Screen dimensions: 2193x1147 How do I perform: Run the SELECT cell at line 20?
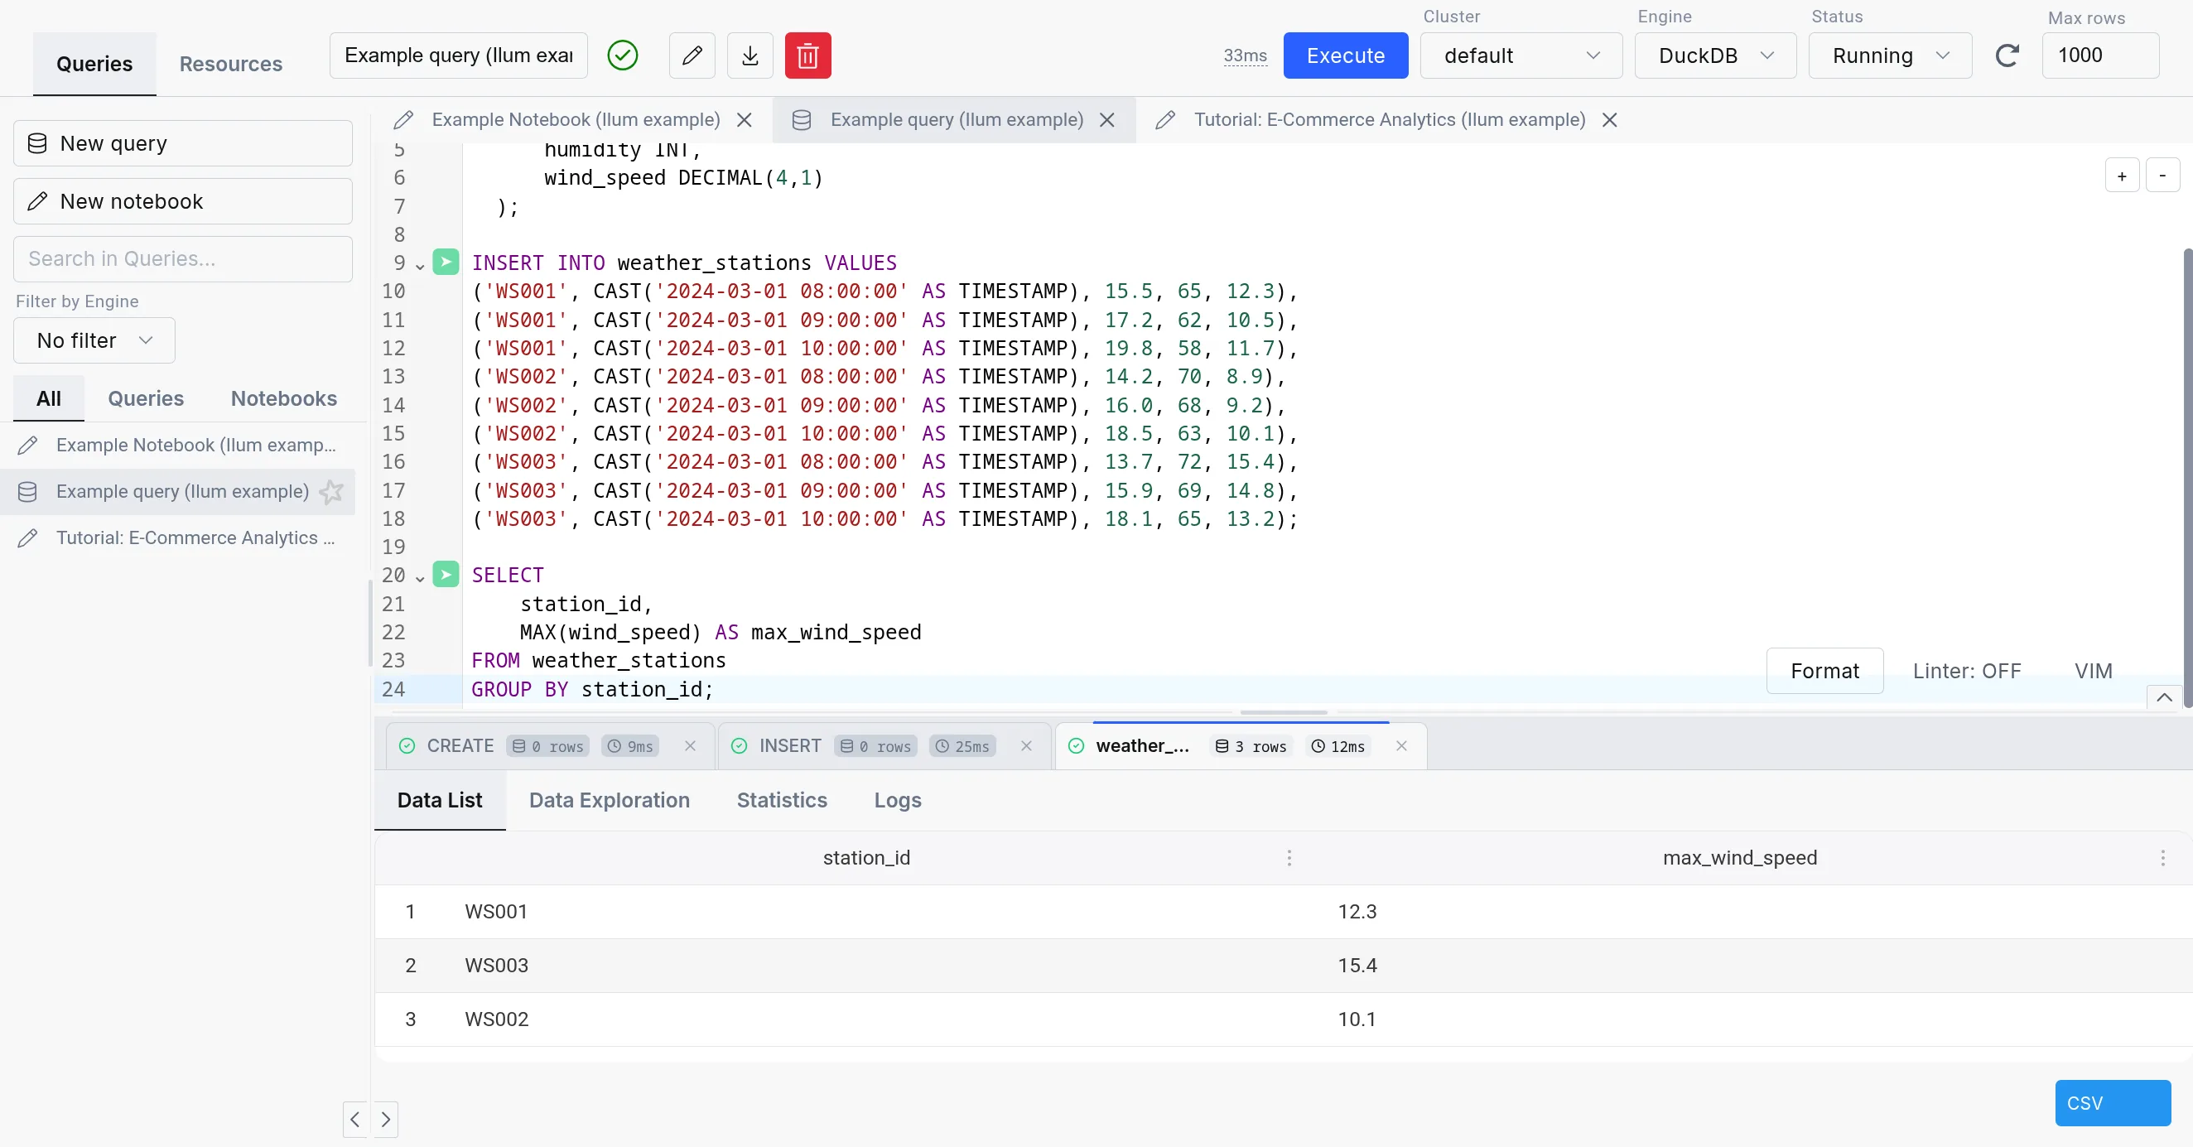(445, 575)
